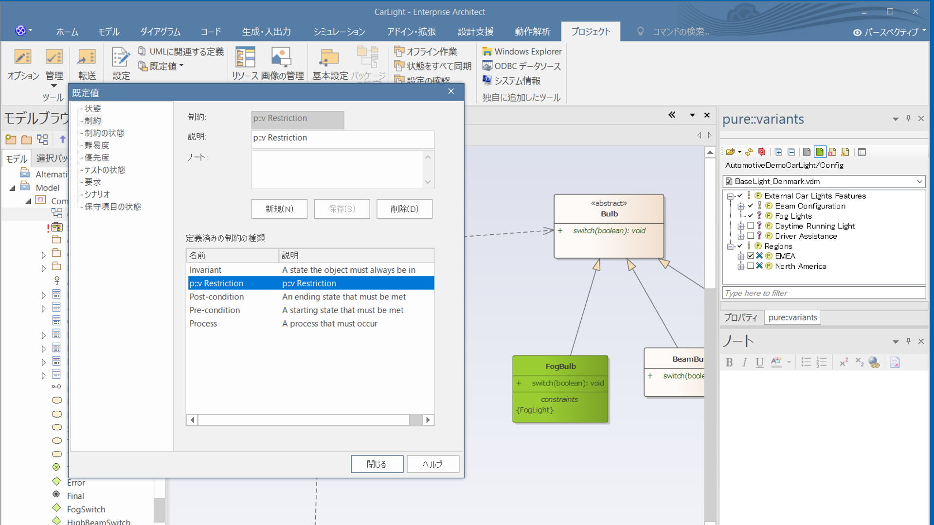
Task: Click the 転送 ribbon icon
Action: tap(87, 64)
